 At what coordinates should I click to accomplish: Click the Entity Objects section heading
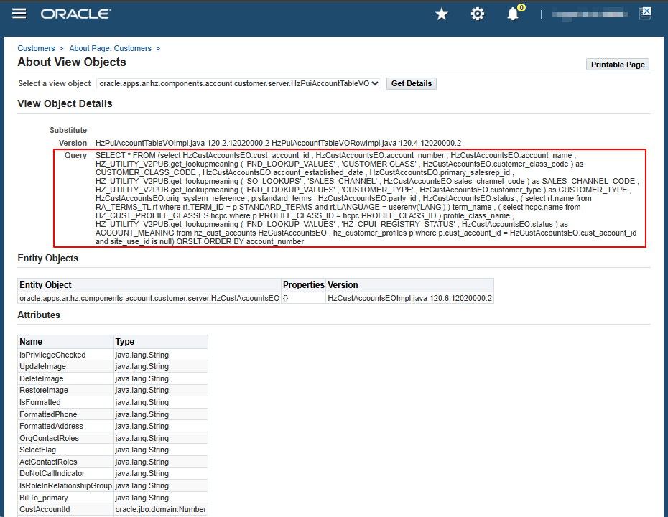[x=47, y=258]
